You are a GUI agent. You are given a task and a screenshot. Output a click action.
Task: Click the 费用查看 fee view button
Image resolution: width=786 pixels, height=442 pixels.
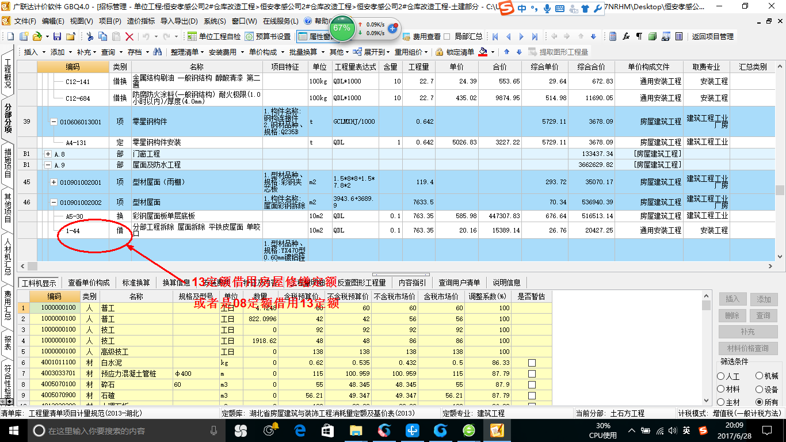(x=422, y=36)
